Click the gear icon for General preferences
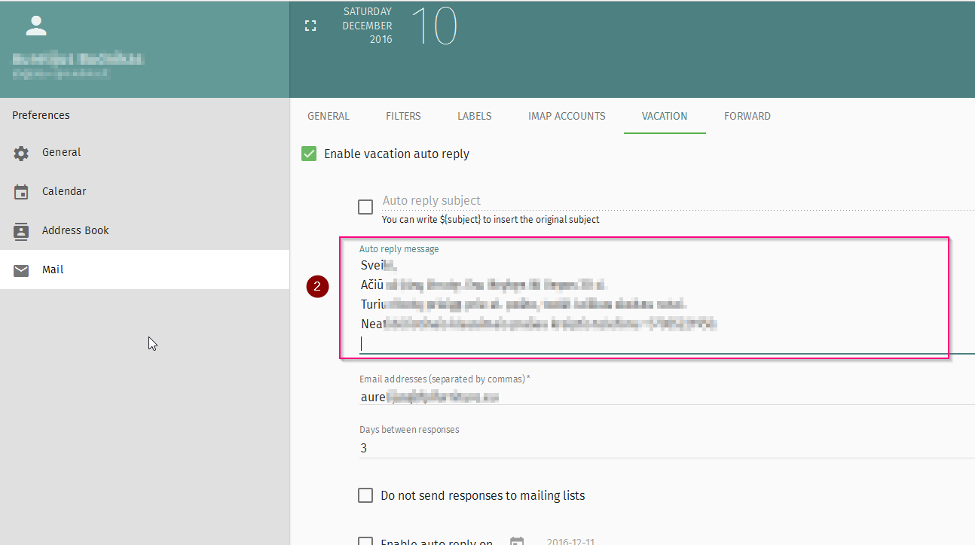Image resolution: width=975 pixels, height=545 pixels. (x=21, y=153)
